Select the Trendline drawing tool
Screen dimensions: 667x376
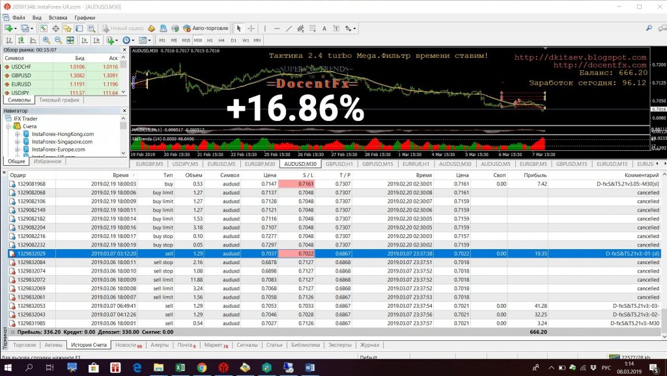pos(289,29)
